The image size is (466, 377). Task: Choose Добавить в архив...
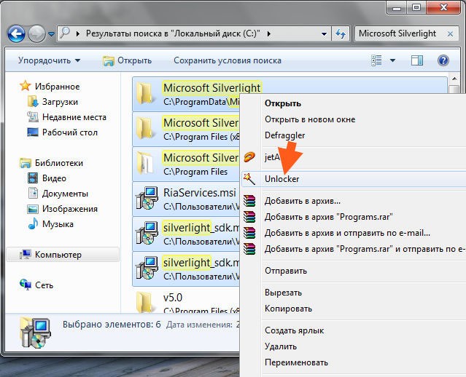[303, 201]
